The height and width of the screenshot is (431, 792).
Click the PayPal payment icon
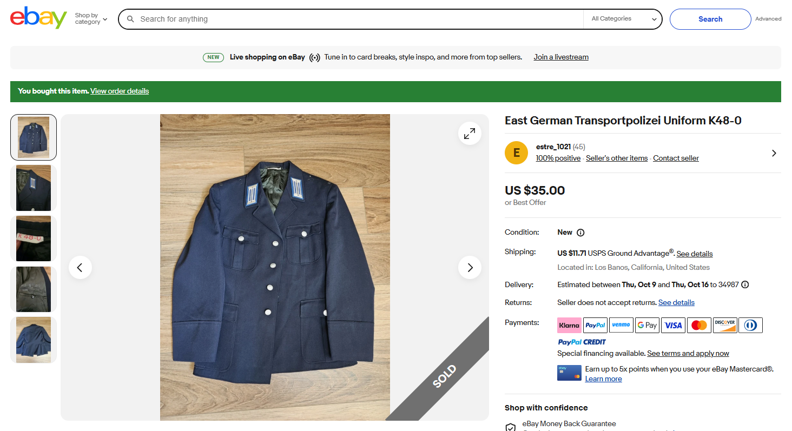tap(595, 325)
